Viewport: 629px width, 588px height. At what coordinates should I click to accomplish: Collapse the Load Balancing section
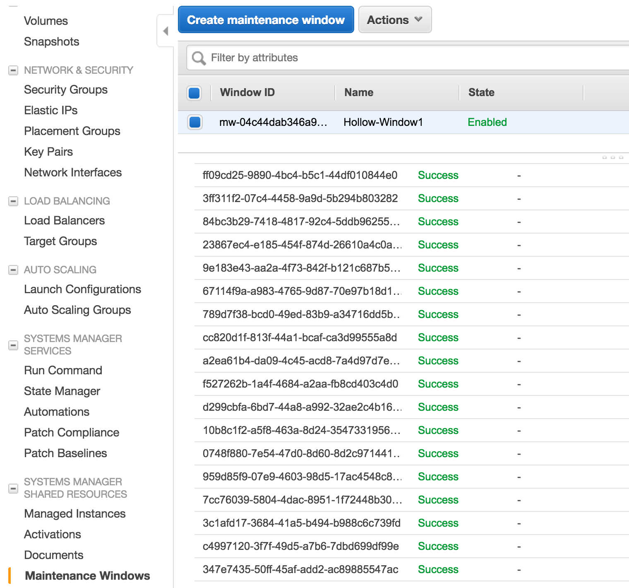tap(13, 201)
